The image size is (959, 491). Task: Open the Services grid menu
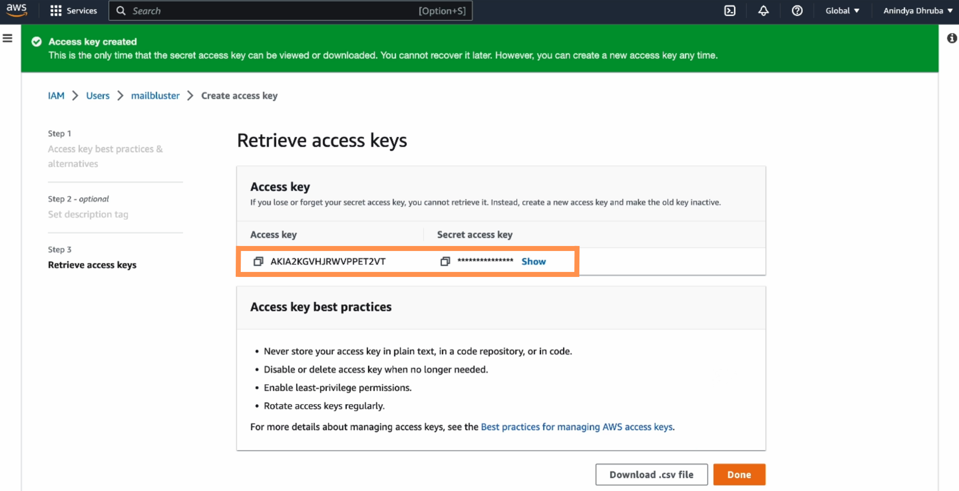click(73, 10)
